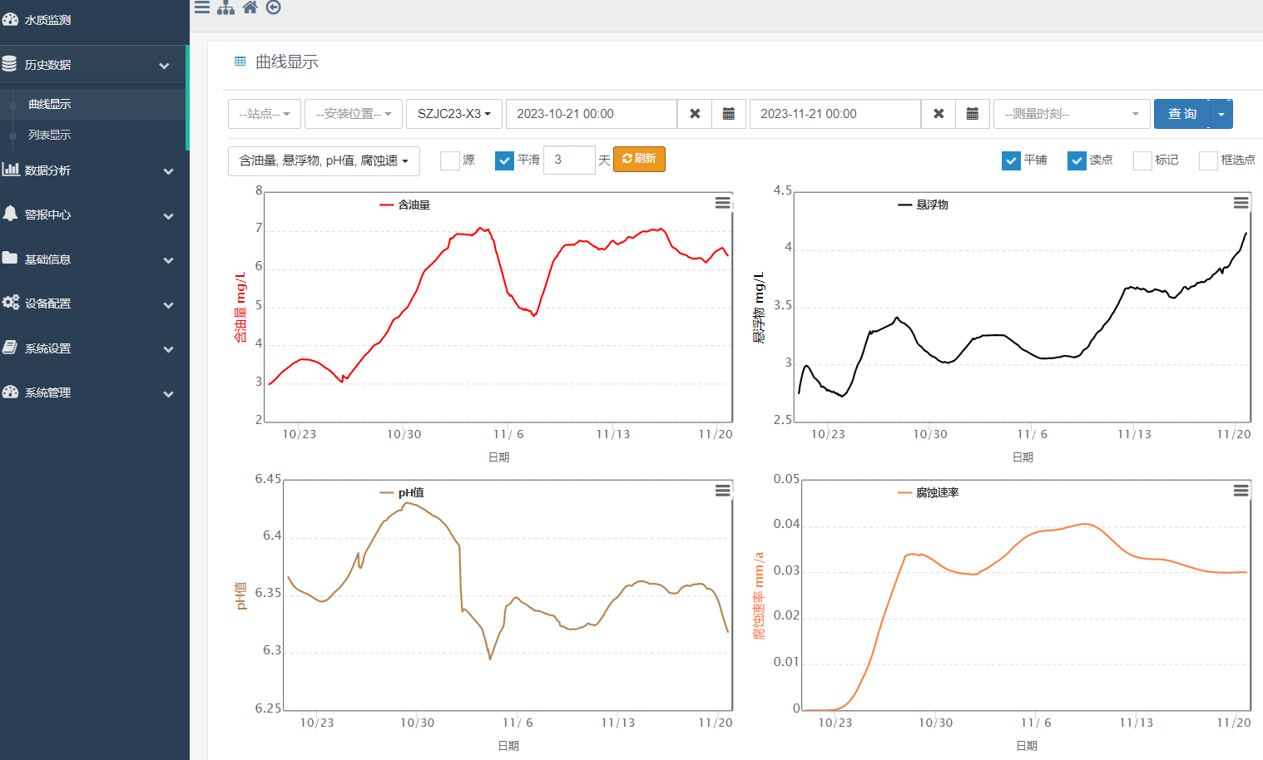
Task: Toggle the 标记 checkbox
Action: pyautogui.click(x=1142, y=160)
